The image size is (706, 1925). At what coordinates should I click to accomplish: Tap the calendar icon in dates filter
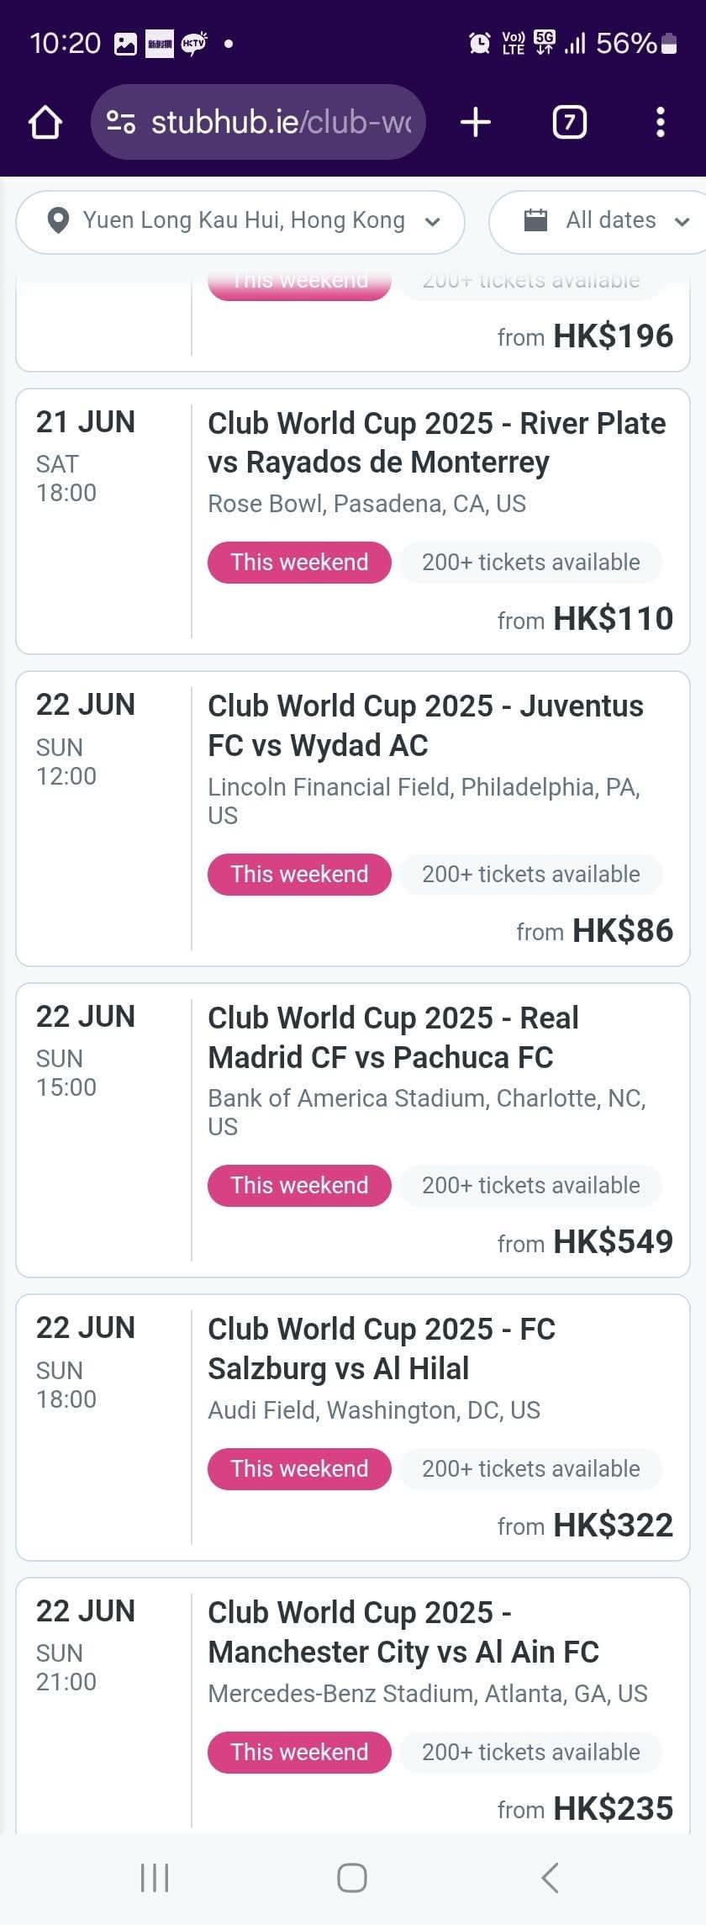coord(535,220)
